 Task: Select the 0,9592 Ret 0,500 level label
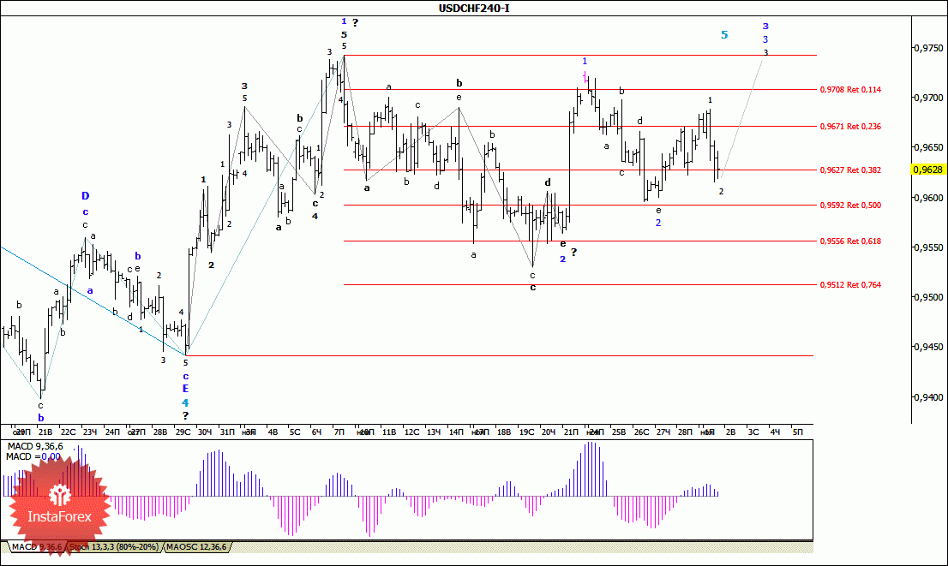point(850,205)
